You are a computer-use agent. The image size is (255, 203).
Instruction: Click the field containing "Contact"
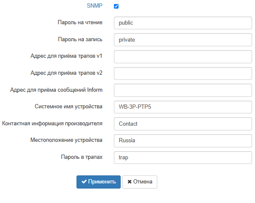(183, 124)
